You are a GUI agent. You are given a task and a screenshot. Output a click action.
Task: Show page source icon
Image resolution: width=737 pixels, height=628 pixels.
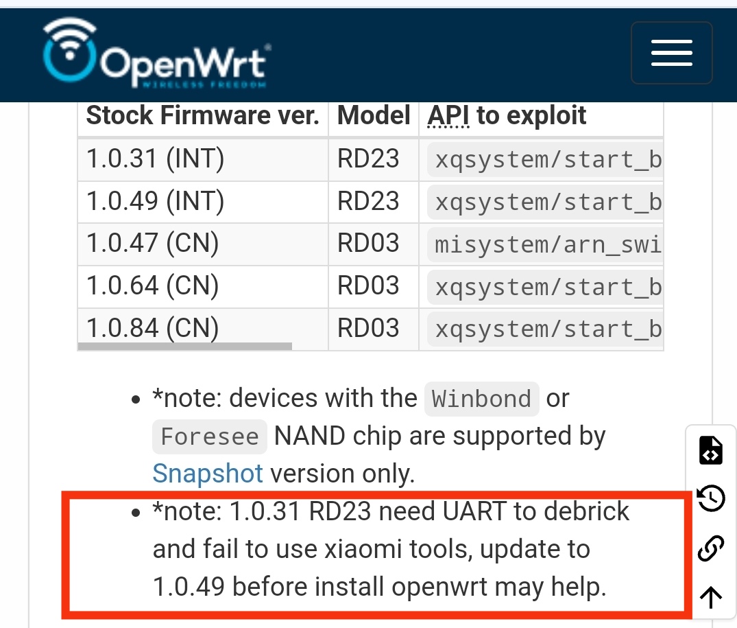point(711,450)
